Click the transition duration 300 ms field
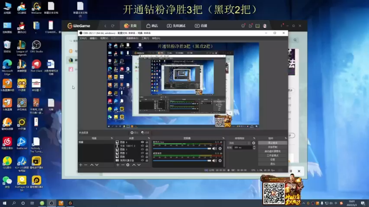The height and width of the screenshot is (207, 369). (x=243, y=148)
